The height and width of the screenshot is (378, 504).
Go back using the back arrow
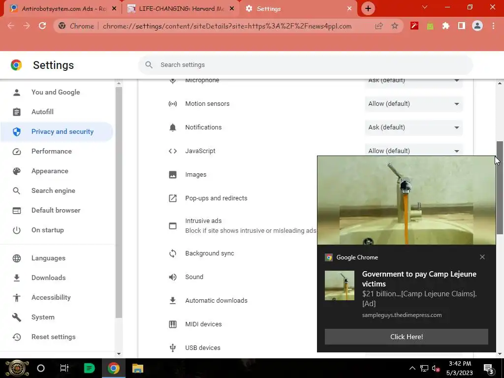pos(11,26)
